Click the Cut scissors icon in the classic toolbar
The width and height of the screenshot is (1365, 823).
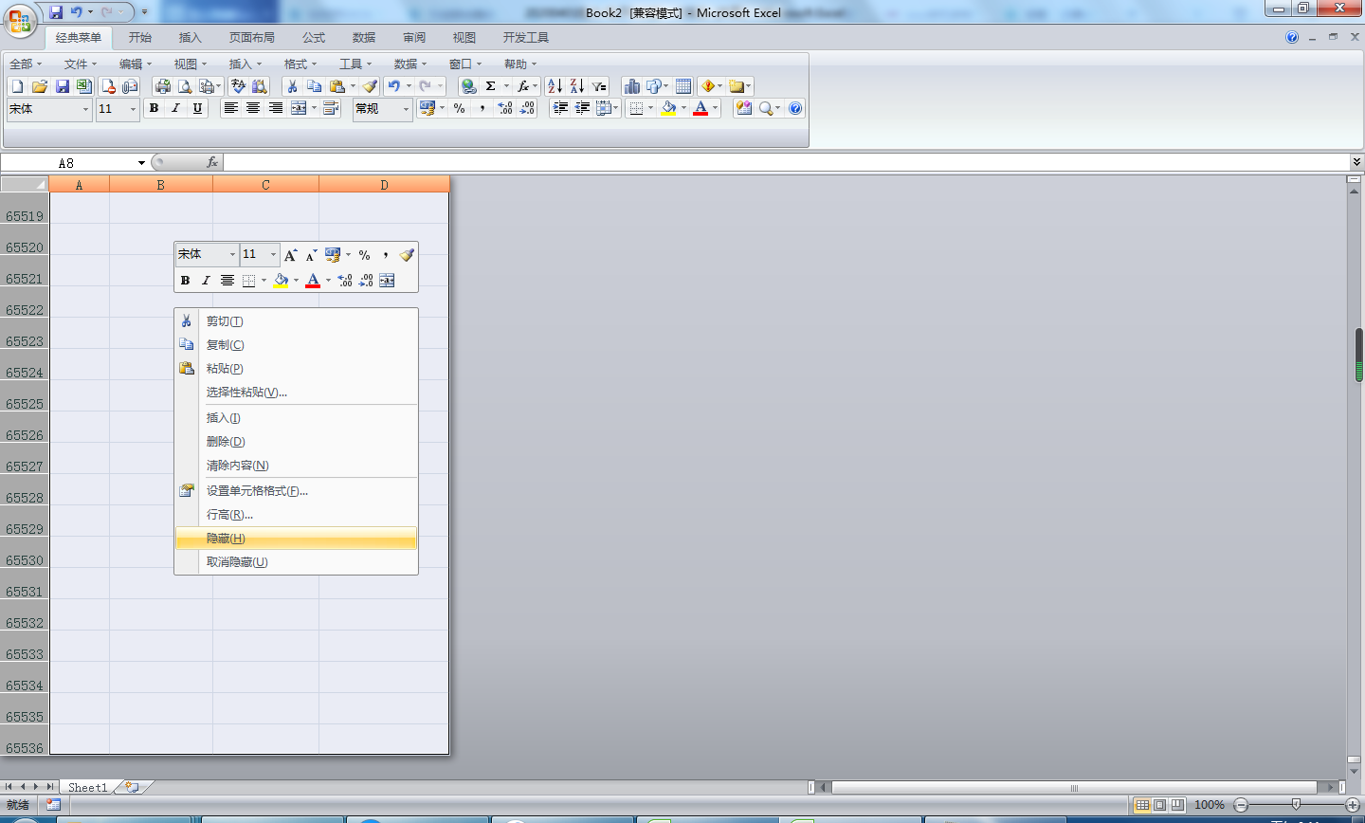point(293,86)
